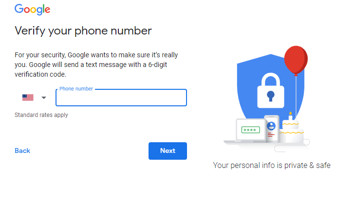Click the user avatar on the phone
The width and height of the screenshot is (356, 217).
coord(271,126)
